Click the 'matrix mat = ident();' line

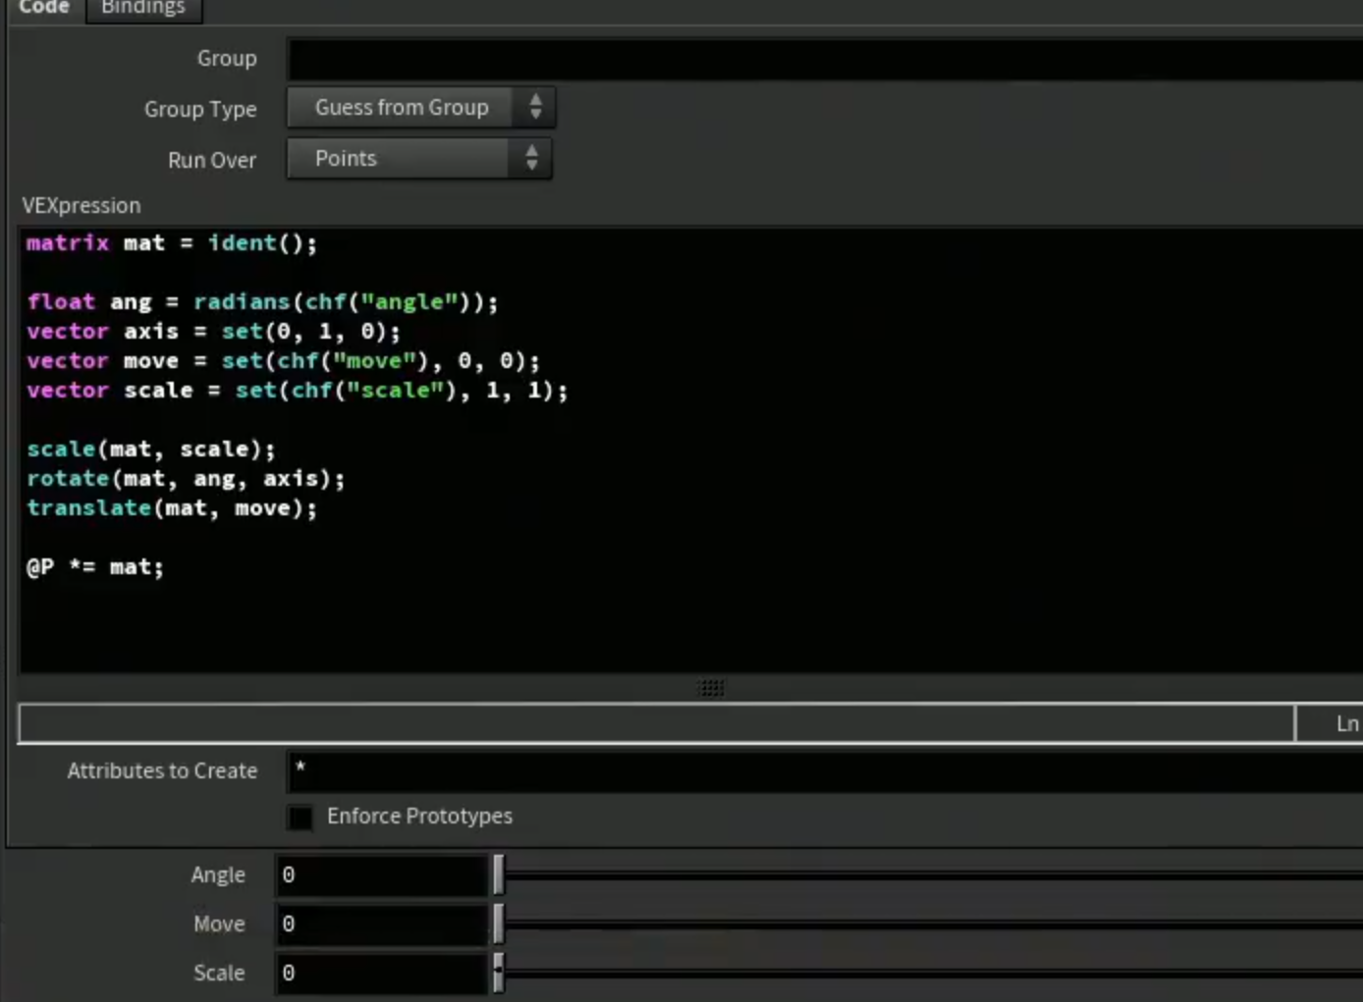[x=172, y=243]
